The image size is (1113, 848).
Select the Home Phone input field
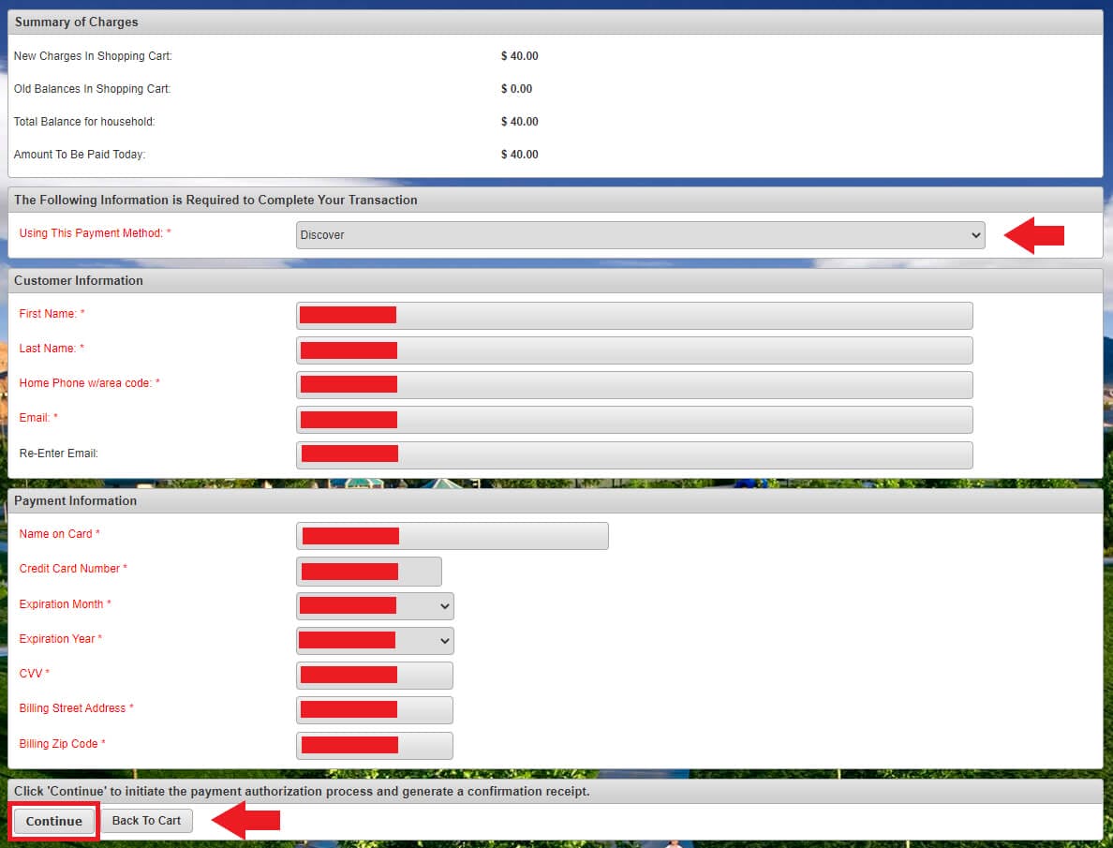point(634,385)
